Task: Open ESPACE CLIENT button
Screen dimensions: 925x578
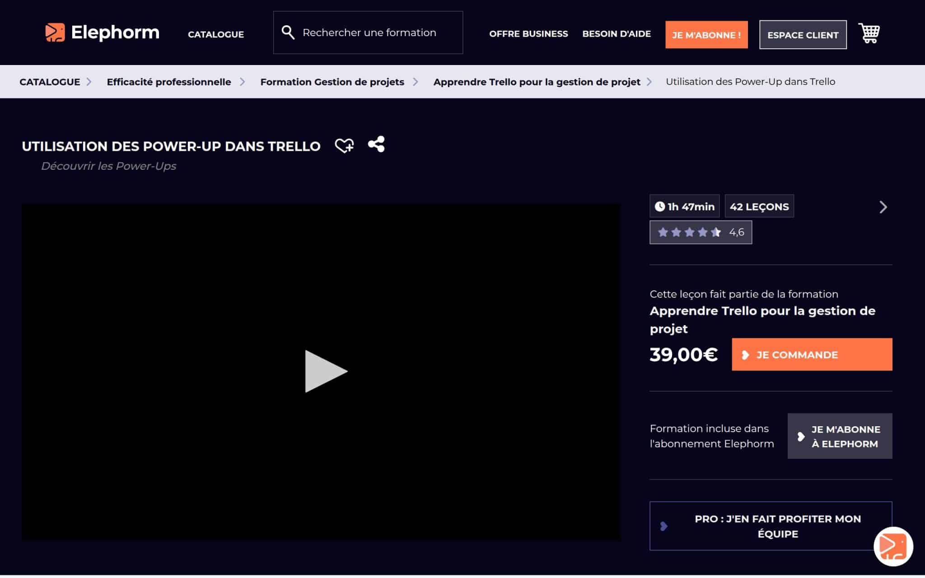Action: pos(803,35)
